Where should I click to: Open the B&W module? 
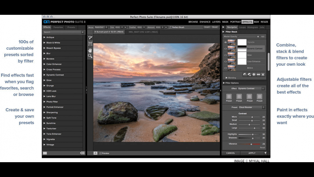[256, 22]
